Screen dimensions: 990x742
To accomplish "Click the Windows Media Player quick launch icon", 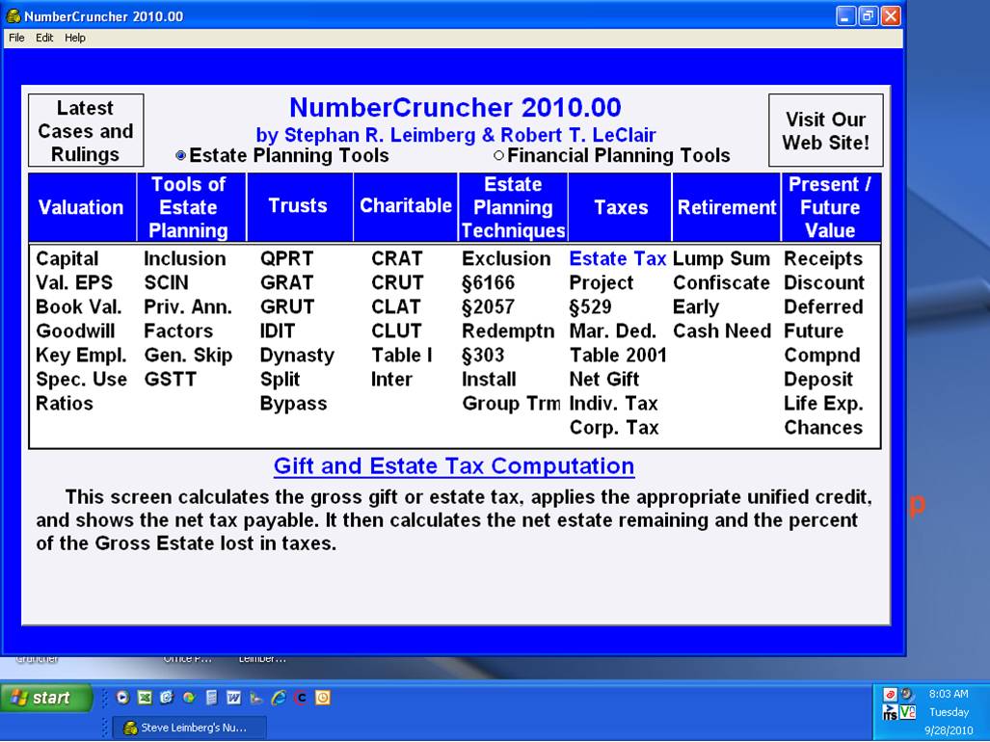I will [x=122, y=698].
